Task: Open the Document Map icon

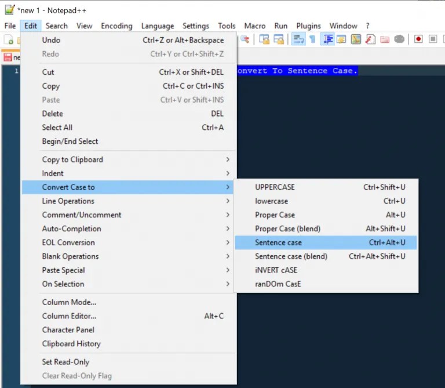Action: point(356,39)
